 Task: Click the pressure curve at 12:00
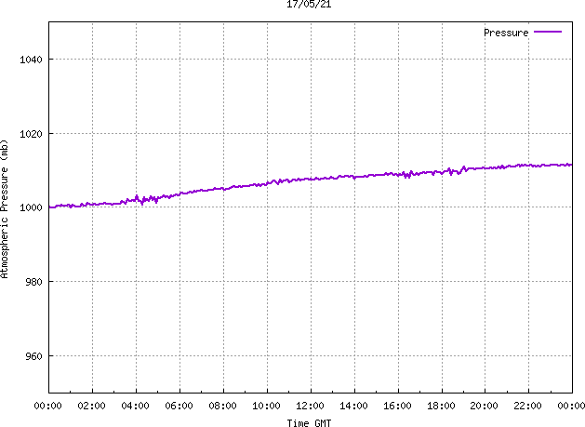pyautogui.click(x=311, y=180)
